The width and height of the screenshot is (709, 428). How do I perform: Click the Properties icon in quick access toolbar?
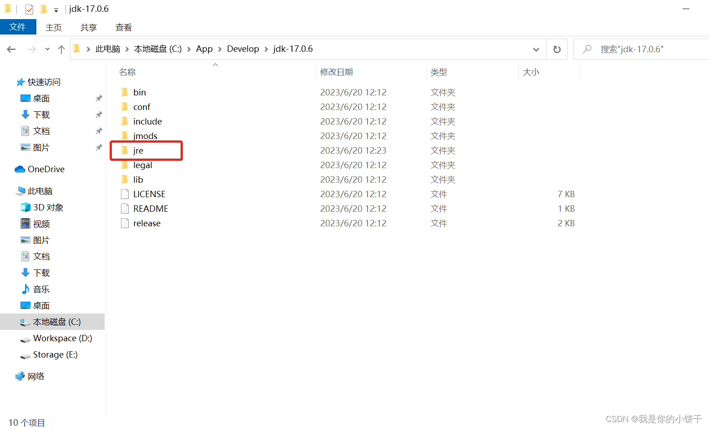29,9
